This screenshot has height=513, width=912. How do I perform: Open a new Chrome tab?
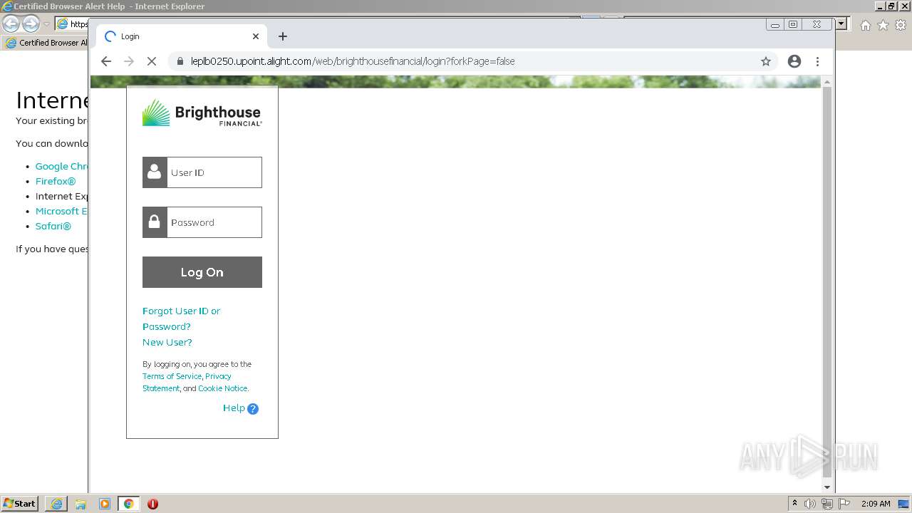[x=283, y=36]
